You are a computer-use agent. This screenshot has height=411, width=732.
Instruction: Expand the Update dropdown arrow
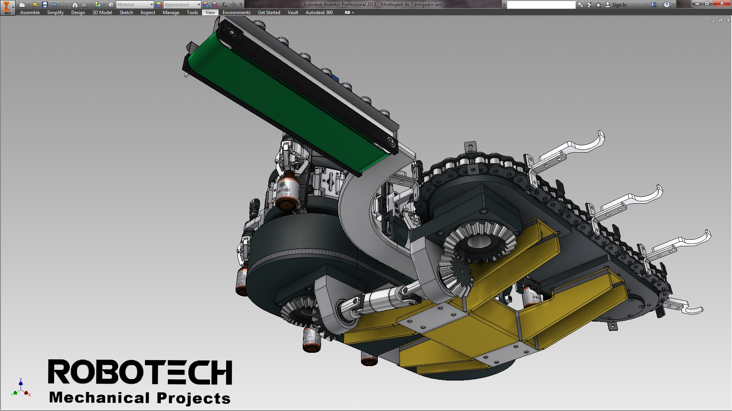[90, 5]
